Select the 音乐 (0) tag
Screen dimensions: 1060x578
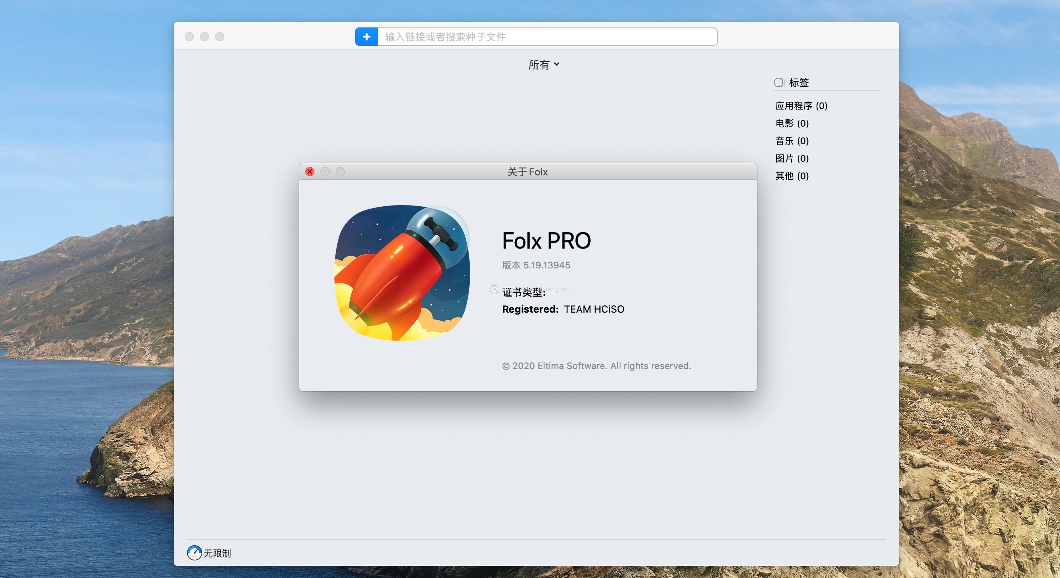[792, 141]
